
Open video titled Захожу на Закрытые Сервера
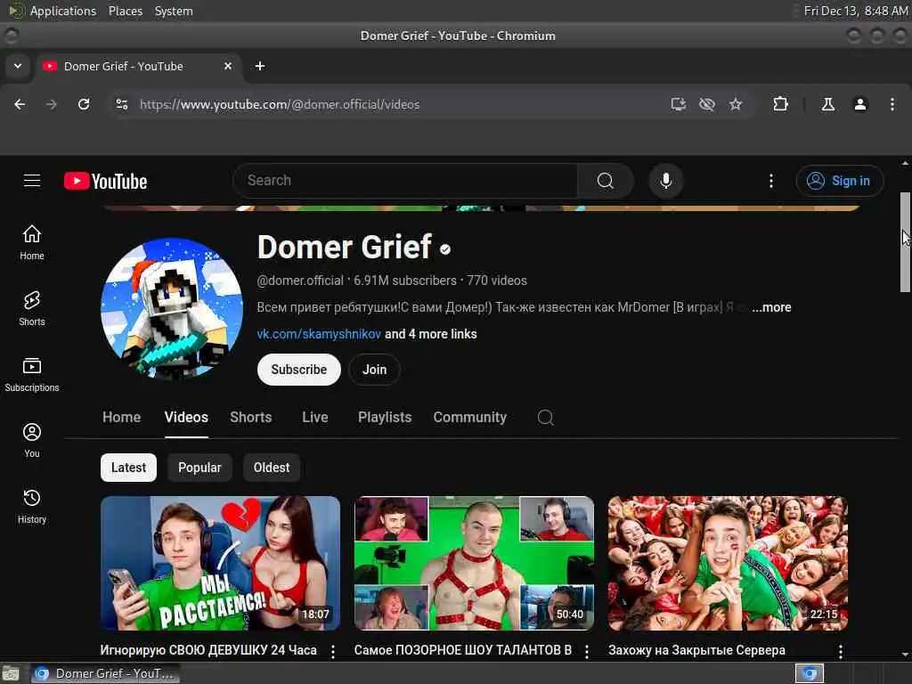coord(696,650)
